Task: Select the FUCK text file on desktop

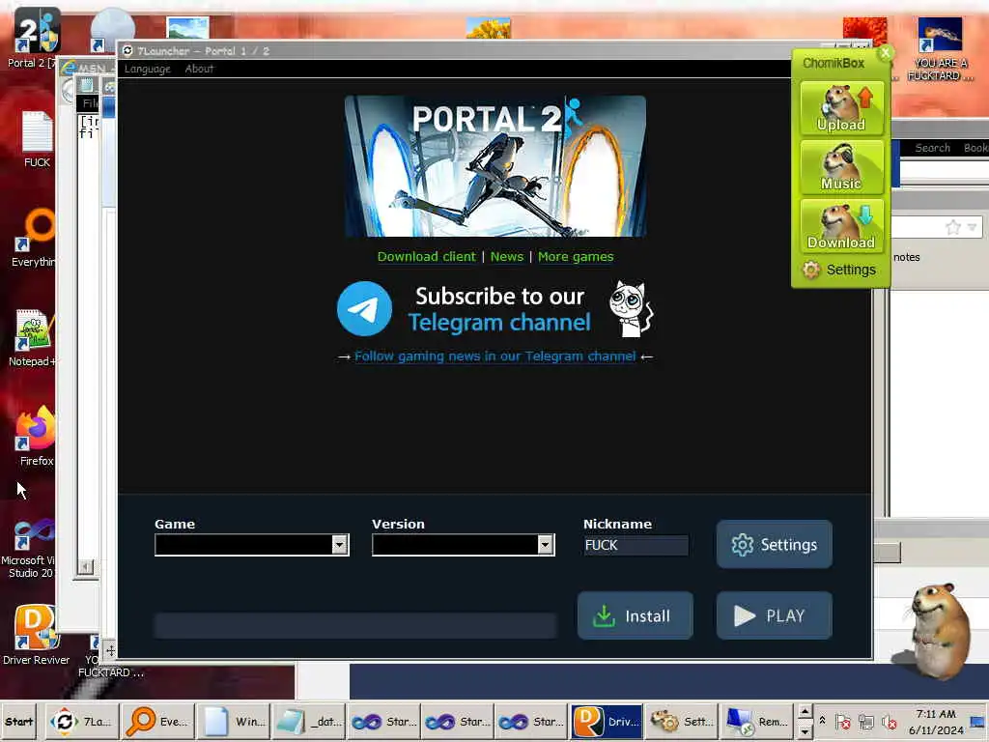Action: 37,139
